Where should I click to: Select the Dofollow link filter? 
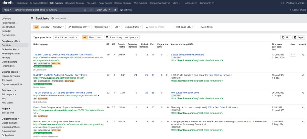45,27
